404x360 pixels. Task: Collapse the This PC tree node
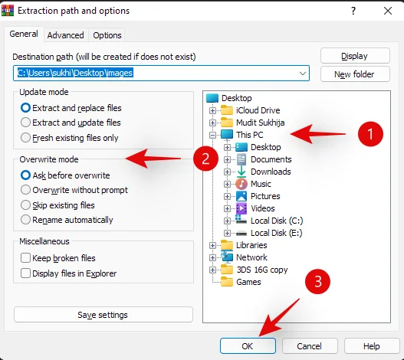[x=212, y=135]
